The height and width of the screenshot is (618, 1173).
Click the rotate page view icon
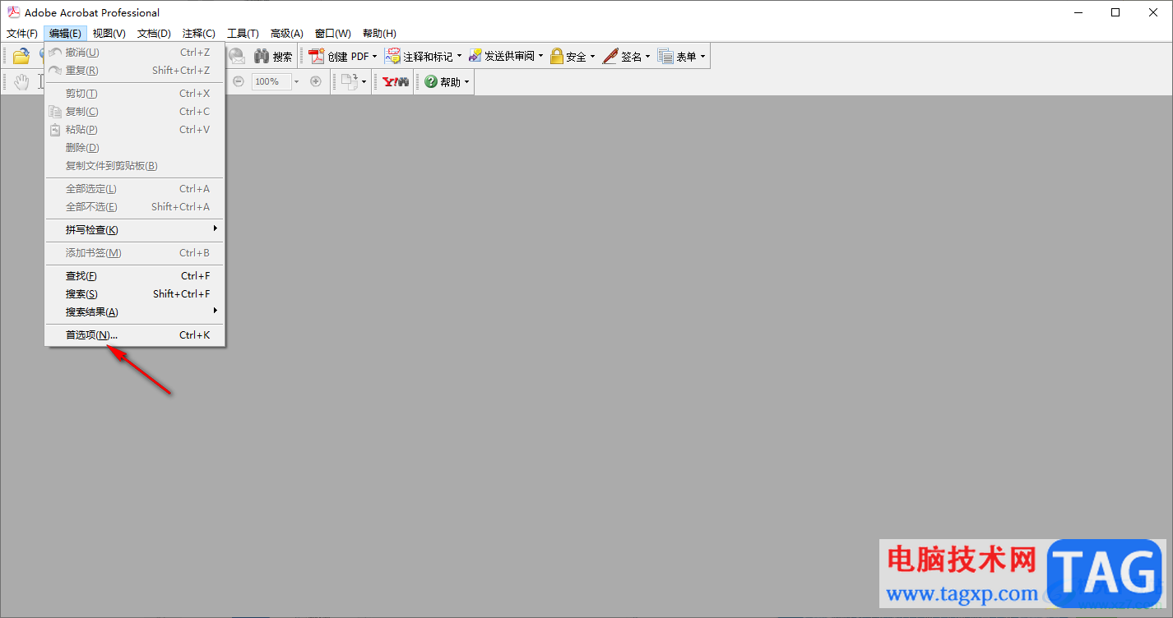pos(350,81)
